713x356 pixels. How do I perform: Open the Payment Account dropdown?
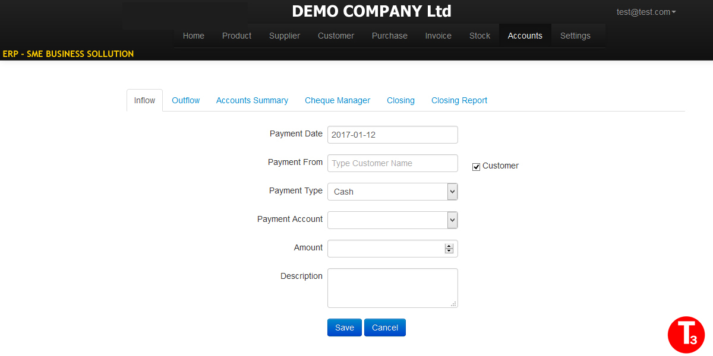(x=393, y=220)
